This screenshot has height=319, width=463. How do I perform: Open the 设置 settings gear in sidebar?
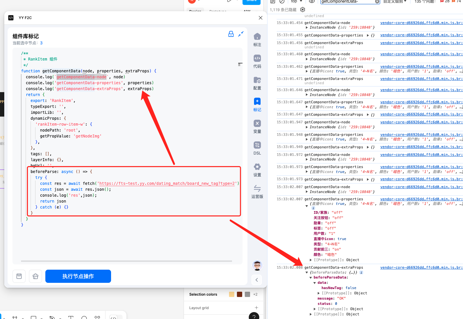coord(257,167)
